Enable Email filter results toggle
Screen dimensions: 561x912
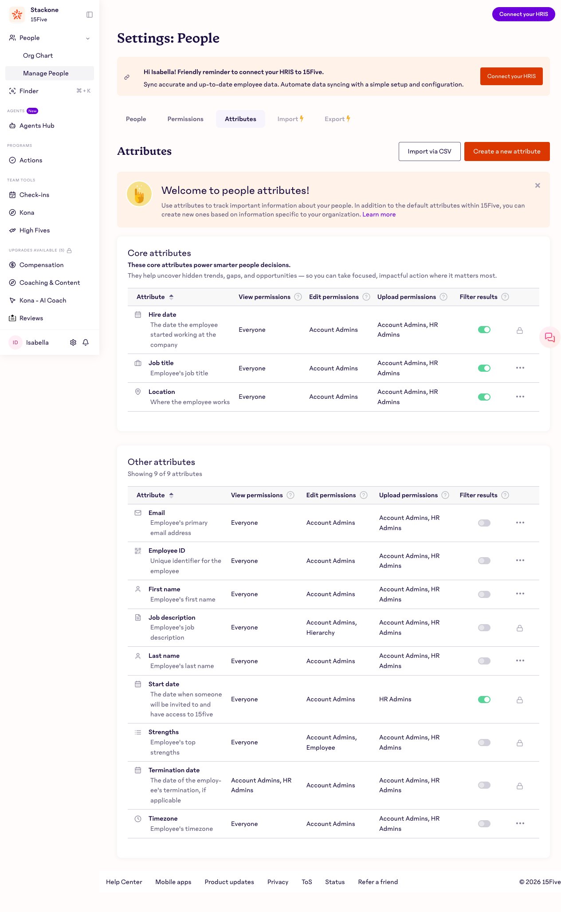coord(484,523)
